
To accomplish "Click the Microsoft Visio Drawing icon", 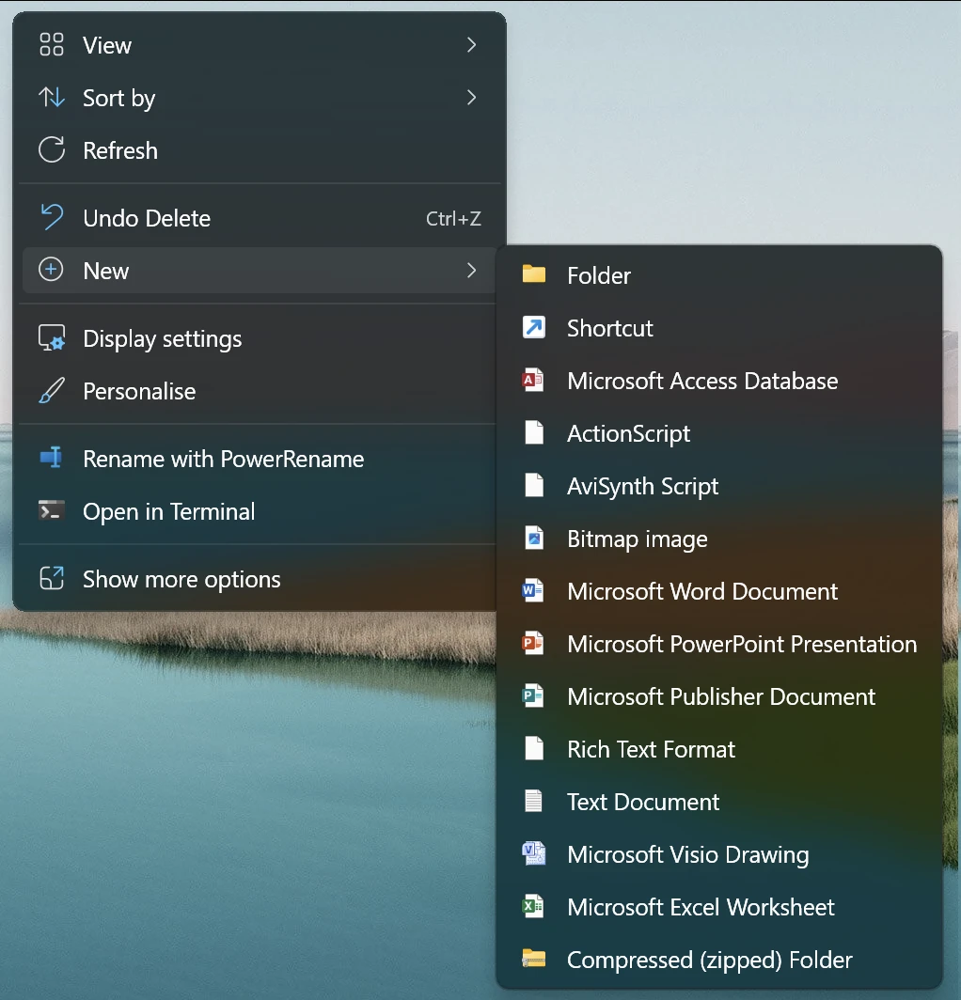I will (533, 854).
